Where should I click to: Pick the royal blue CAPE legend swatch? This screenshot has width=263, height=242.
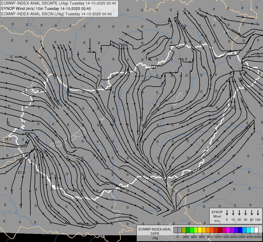coord(240,230)
